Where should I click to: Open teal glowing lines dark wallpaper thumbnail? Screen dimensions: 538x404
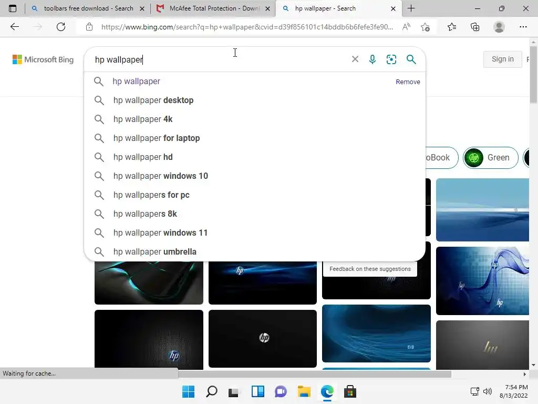click(149, 282)
